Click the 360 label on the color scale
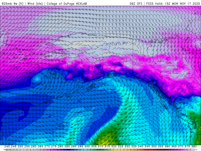Viewport: 201px width, 151px height. click(167, 146)
